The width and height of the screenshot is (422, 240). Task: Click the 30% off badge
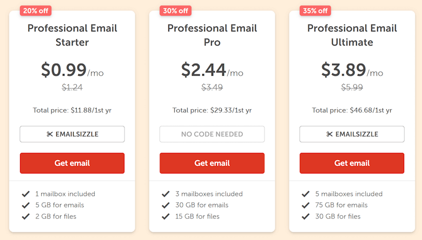[175, 10]
